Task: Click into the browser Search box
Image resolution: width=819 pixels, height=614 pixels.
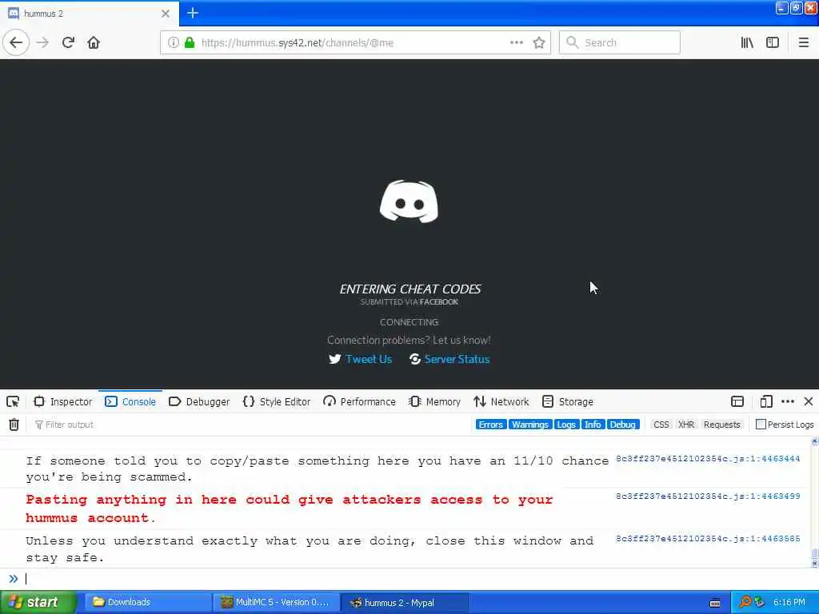Action: pos(620,42)
